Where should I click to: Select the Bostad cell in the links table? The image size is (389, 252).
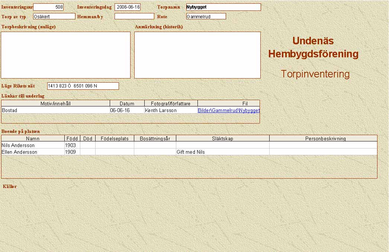click(x=56, y=111)
